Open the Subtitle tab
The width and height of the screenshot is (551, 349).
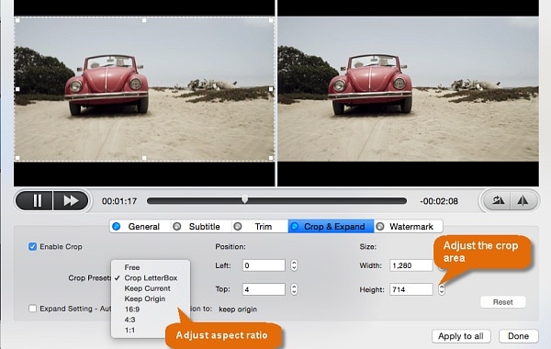tap(201, 226)
